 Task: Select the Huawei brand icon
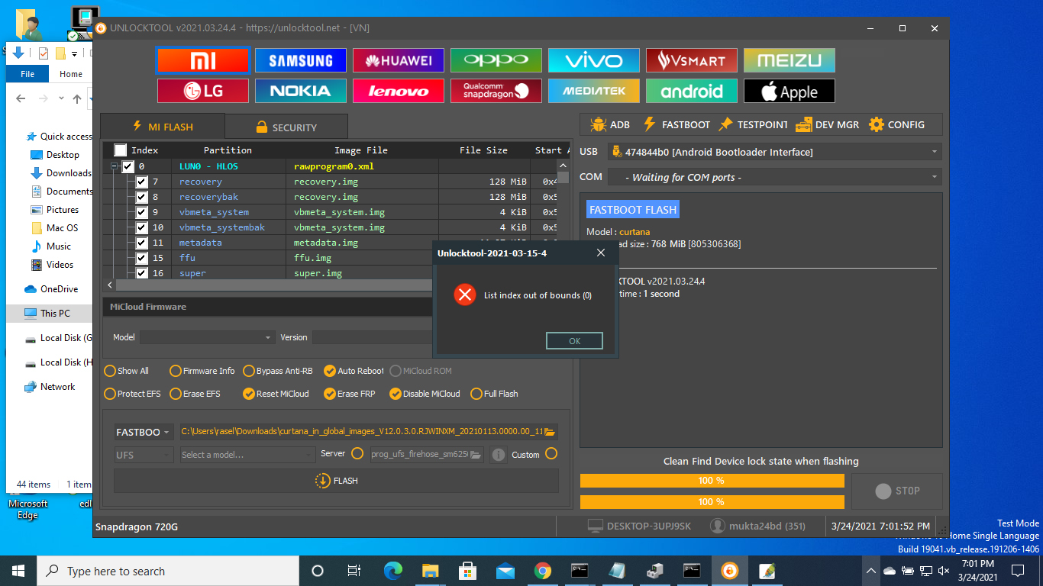(x=399, y=60)
